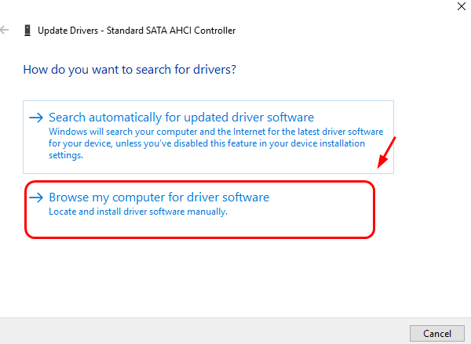
Task: Click the arrow icon beside Browse my computer
Action: [x=36, y=198]
